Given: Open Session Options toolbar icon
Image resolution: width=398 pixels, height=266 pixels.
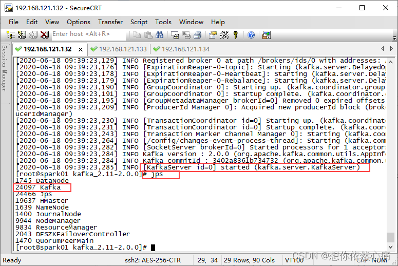Looking at the screenshot, I should [x=213, y=35].
